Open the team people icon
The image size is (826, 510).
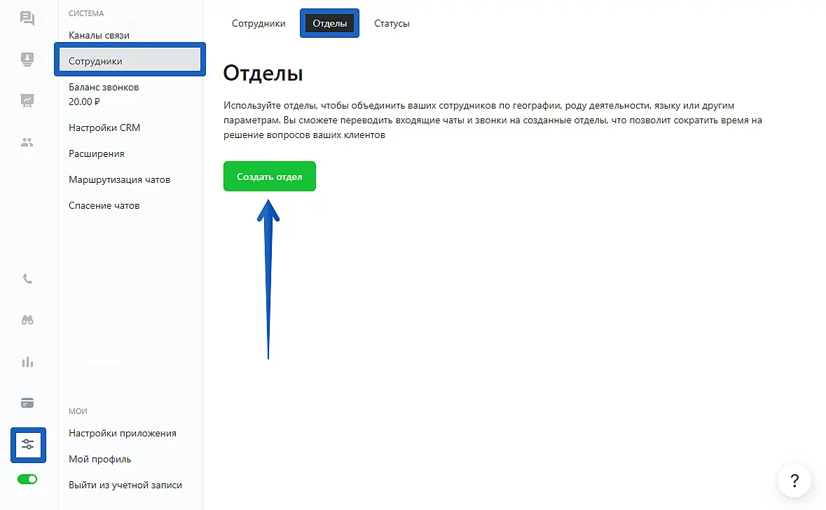click(x=27, y=142)
